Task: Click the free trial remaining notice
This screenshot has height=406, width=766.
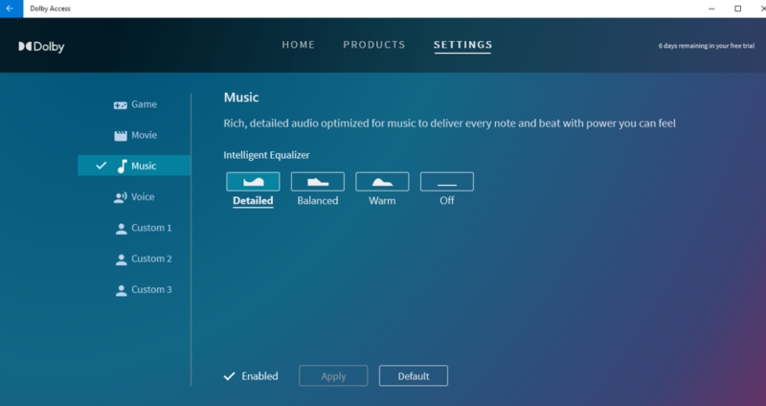Action: tap(704, 46)
